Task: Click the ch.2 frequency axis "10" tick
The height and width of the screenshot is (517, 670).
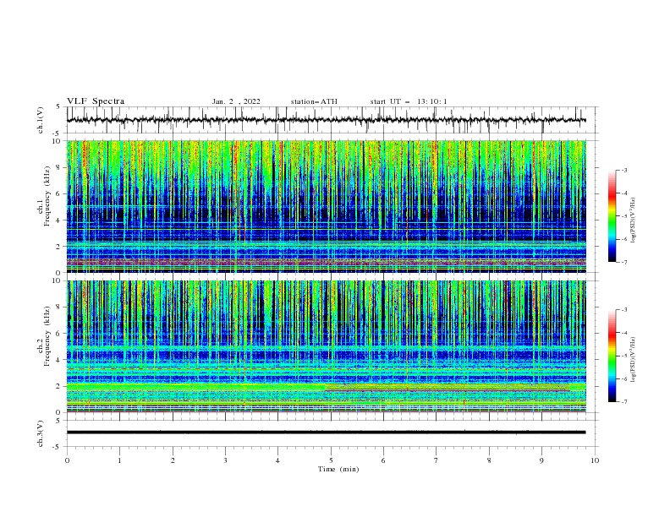Action: (57, 280)
